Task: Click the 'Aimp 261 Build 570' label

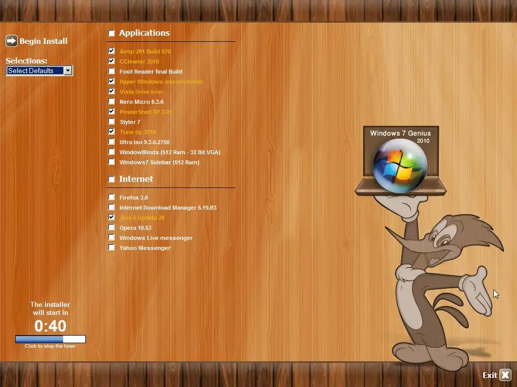Action: click(x=145, y=51)
